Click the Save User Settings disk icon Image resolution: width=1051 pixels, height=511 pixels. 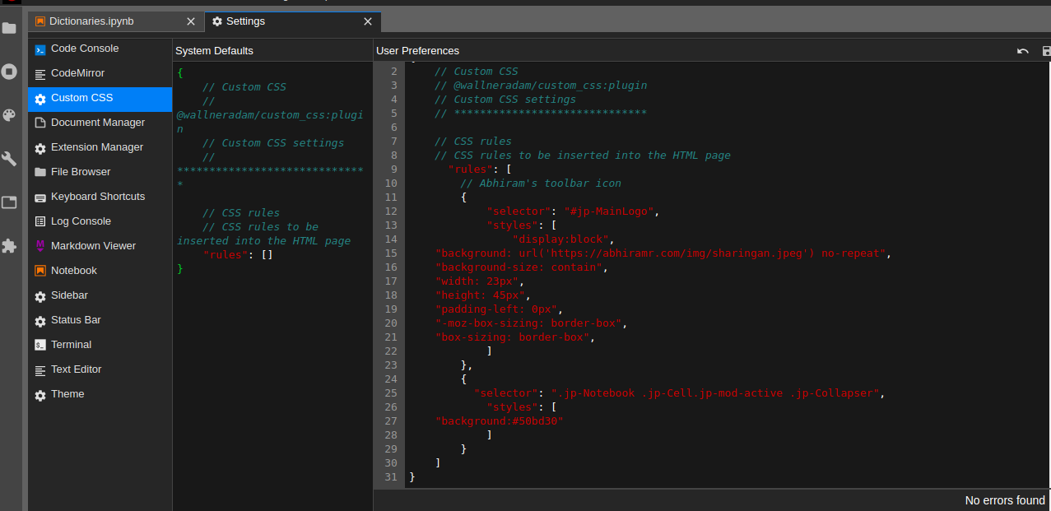click(1046, 51)
